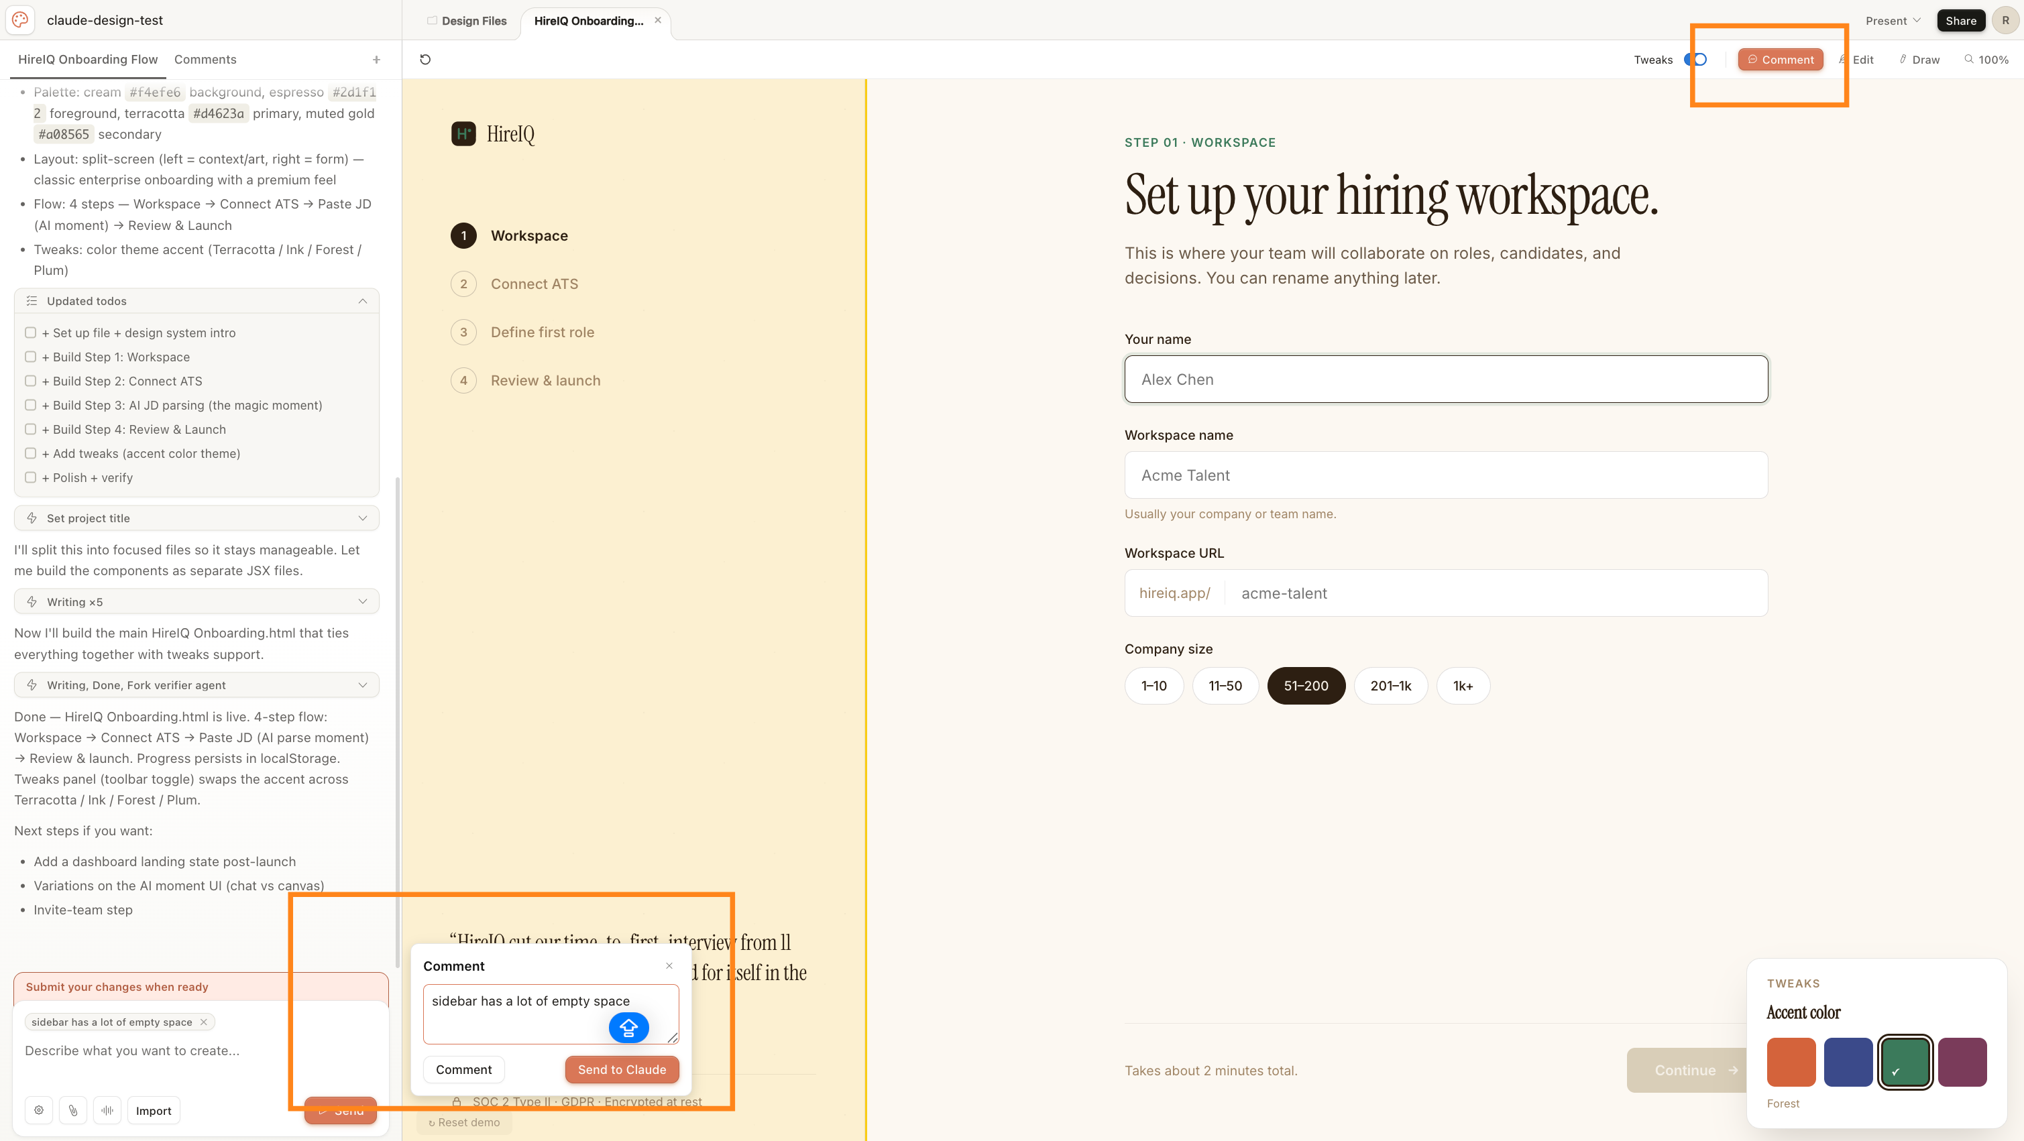Select the Draw tool
The height and width of the screenshot is (1141, 2024).
[1919, 60]
